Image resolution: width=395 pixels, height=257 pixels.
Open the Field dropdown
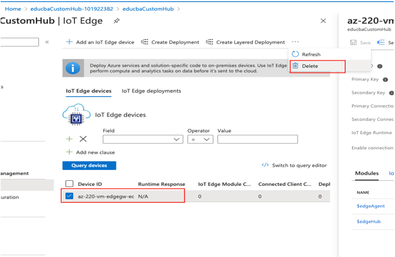(x=143, y=139)
